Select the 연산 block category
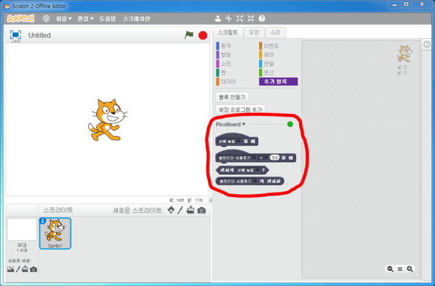The height and width of the screenshot is (286, 435). [x=267, y=73]
